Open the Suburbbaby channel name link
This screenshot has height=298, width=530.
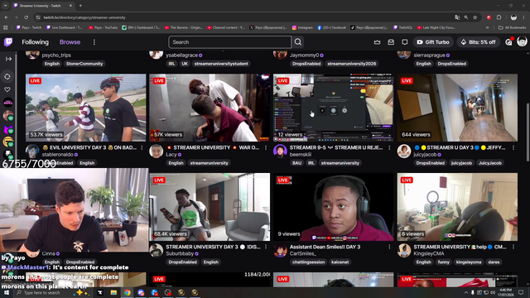[180, 253]
